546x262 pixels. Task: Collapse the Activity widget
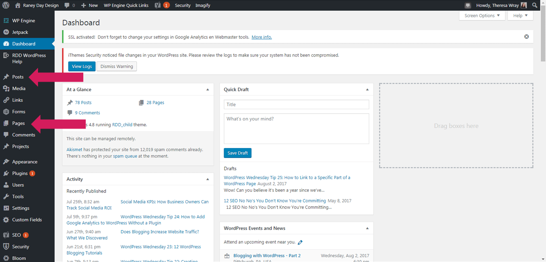coord(207,179)
